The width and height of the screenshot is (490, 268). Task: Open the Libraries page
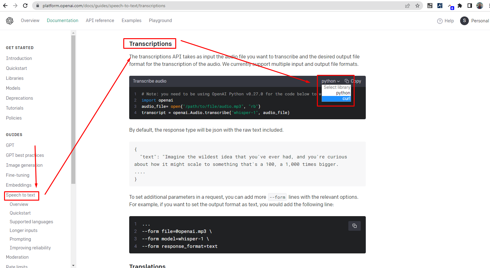15,78
